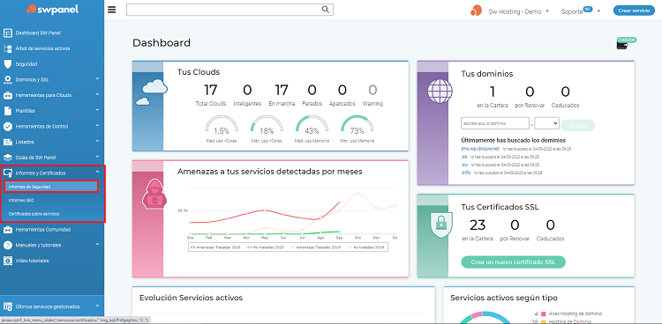662x324 pixels.
Task: Open Informes de Seguridad submenu item
Action: (x=50, y=187)
